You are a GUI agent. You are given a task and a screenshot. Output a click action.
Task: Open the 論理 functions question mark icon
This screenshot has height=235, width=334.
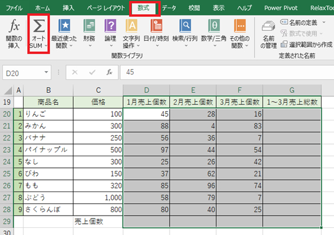coord(110,25)
